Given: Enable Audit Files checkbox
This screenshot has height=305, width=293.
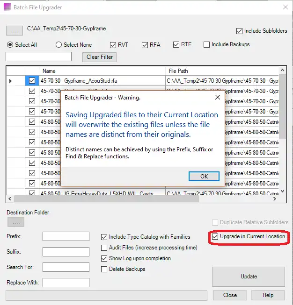Looking at the screenshot, I should coord(105,248).
